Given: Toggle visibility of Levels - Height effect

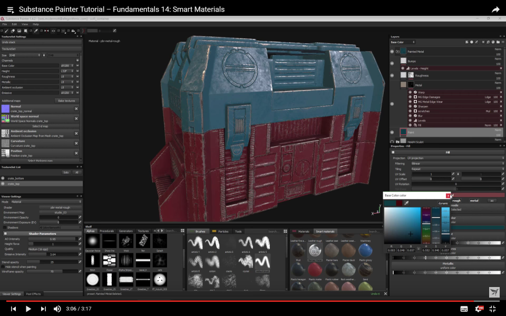Looking at the screenshot, I should (x=403, y=68).
